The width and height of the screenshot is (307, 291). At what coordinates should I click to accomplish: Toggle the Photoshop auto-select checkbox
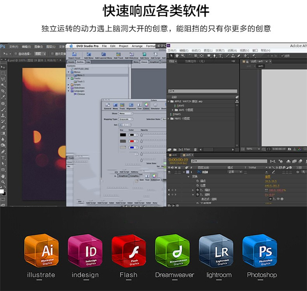point(16,54)
